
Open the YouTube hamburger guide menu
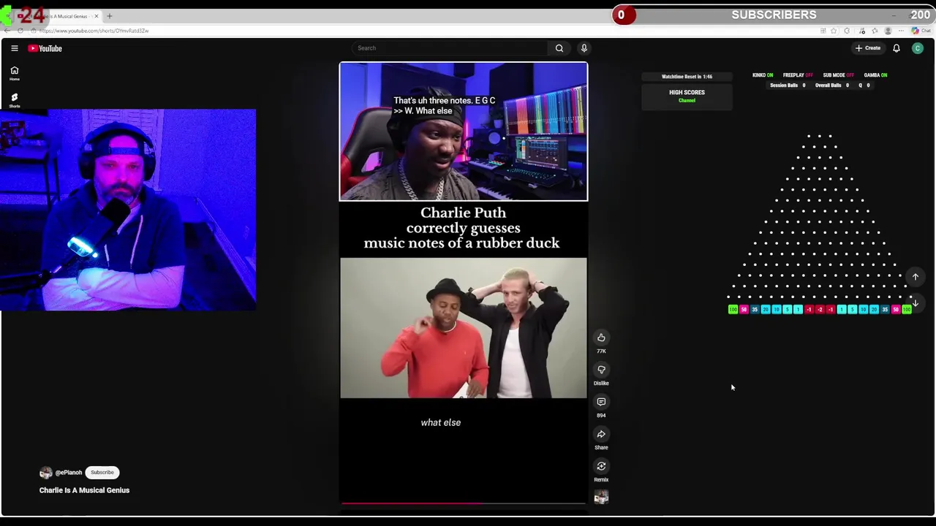(x=14, y=48)
